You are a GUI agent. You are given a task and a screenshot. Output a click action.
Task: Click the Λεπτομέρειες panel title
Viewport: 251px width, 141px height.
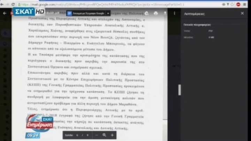(195, 13)
